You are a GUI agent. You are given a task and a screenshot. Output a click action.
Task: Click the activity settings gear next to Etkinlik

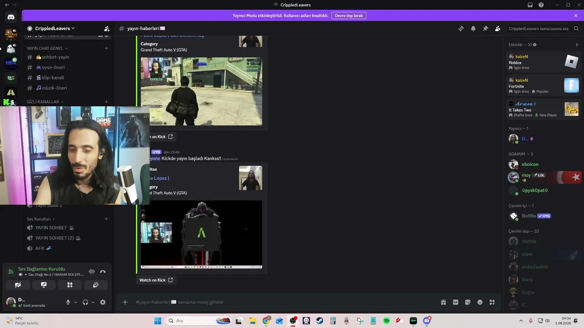pyautogui.click(x=535, y=45)
